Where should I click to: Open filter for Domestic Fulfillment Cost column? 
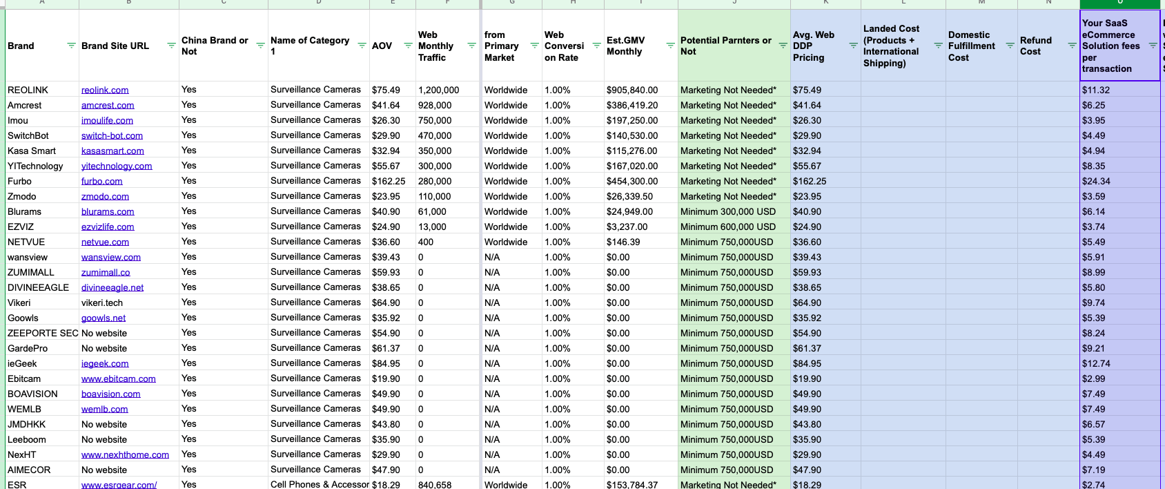(x=1010, y=46)
